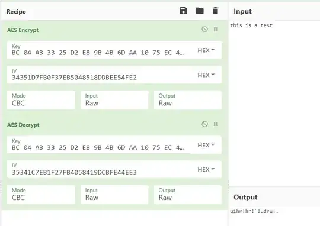Set breakpoint on AES Decrypt operation
The width and height of the screenshot is (320, 226).
pos(216,124)
